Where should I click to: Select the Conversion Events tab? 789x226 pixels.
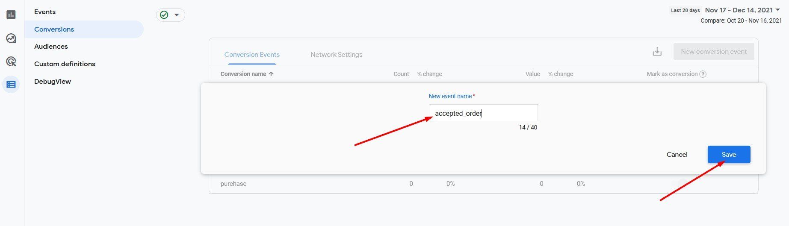252,55
